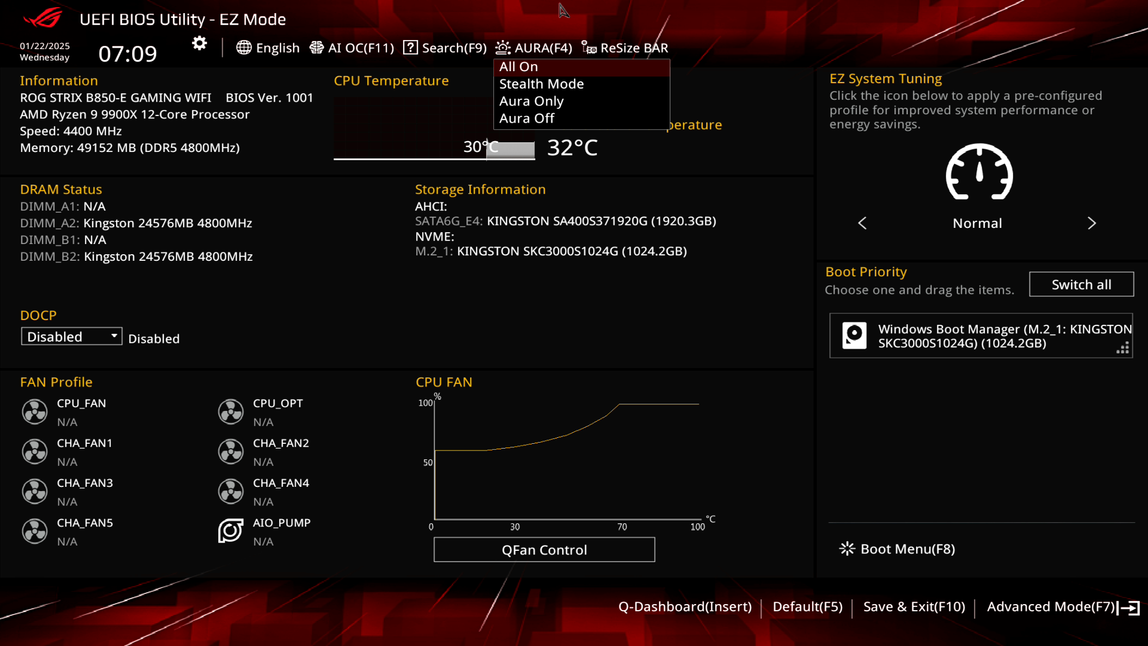
Task: Click the Switch All boot priority button
Action: (1082, 284)
